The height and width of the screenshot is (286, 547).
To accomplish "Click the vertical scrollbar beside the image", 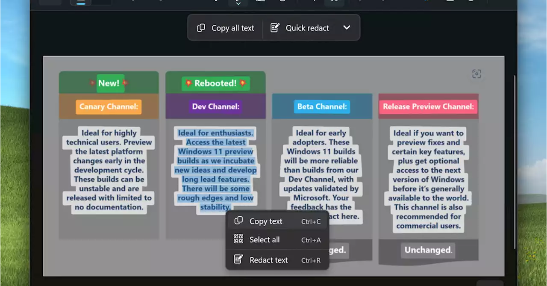I will 515,162.
